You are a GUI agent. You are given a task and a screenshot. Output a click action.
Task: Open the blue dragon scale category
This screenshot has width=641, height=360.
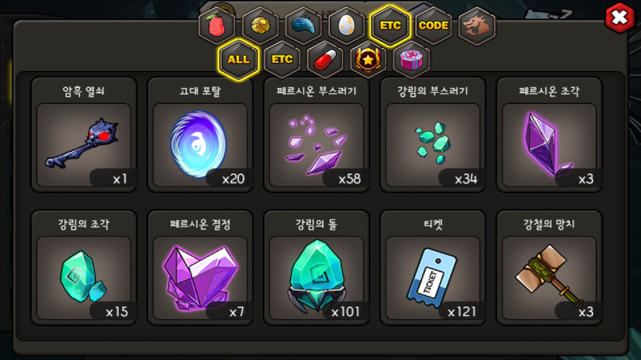[303, 26]
